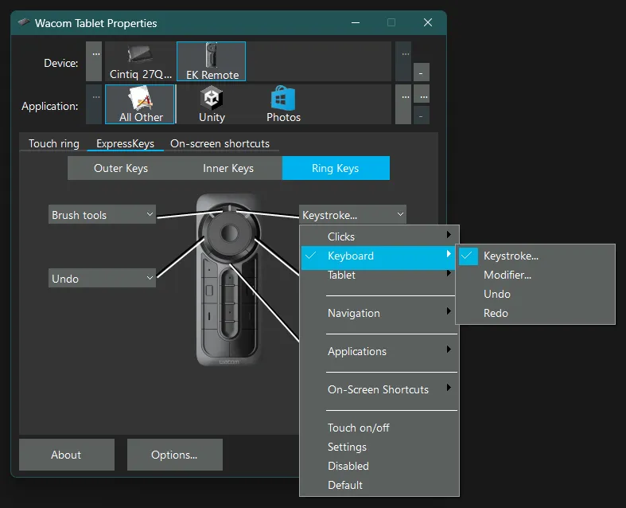Image resolution: width=626 pixels, height=508 pixels.
Task: Choose Default from the menu
Action: [379, 485]
